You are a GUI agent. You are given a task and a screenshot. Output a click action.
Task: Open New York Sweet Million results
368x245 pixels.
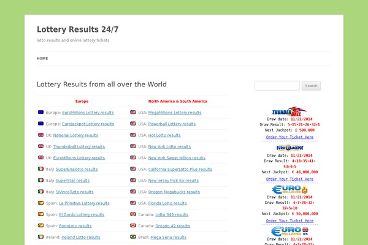pyautogui.click(x=177, y=158)
